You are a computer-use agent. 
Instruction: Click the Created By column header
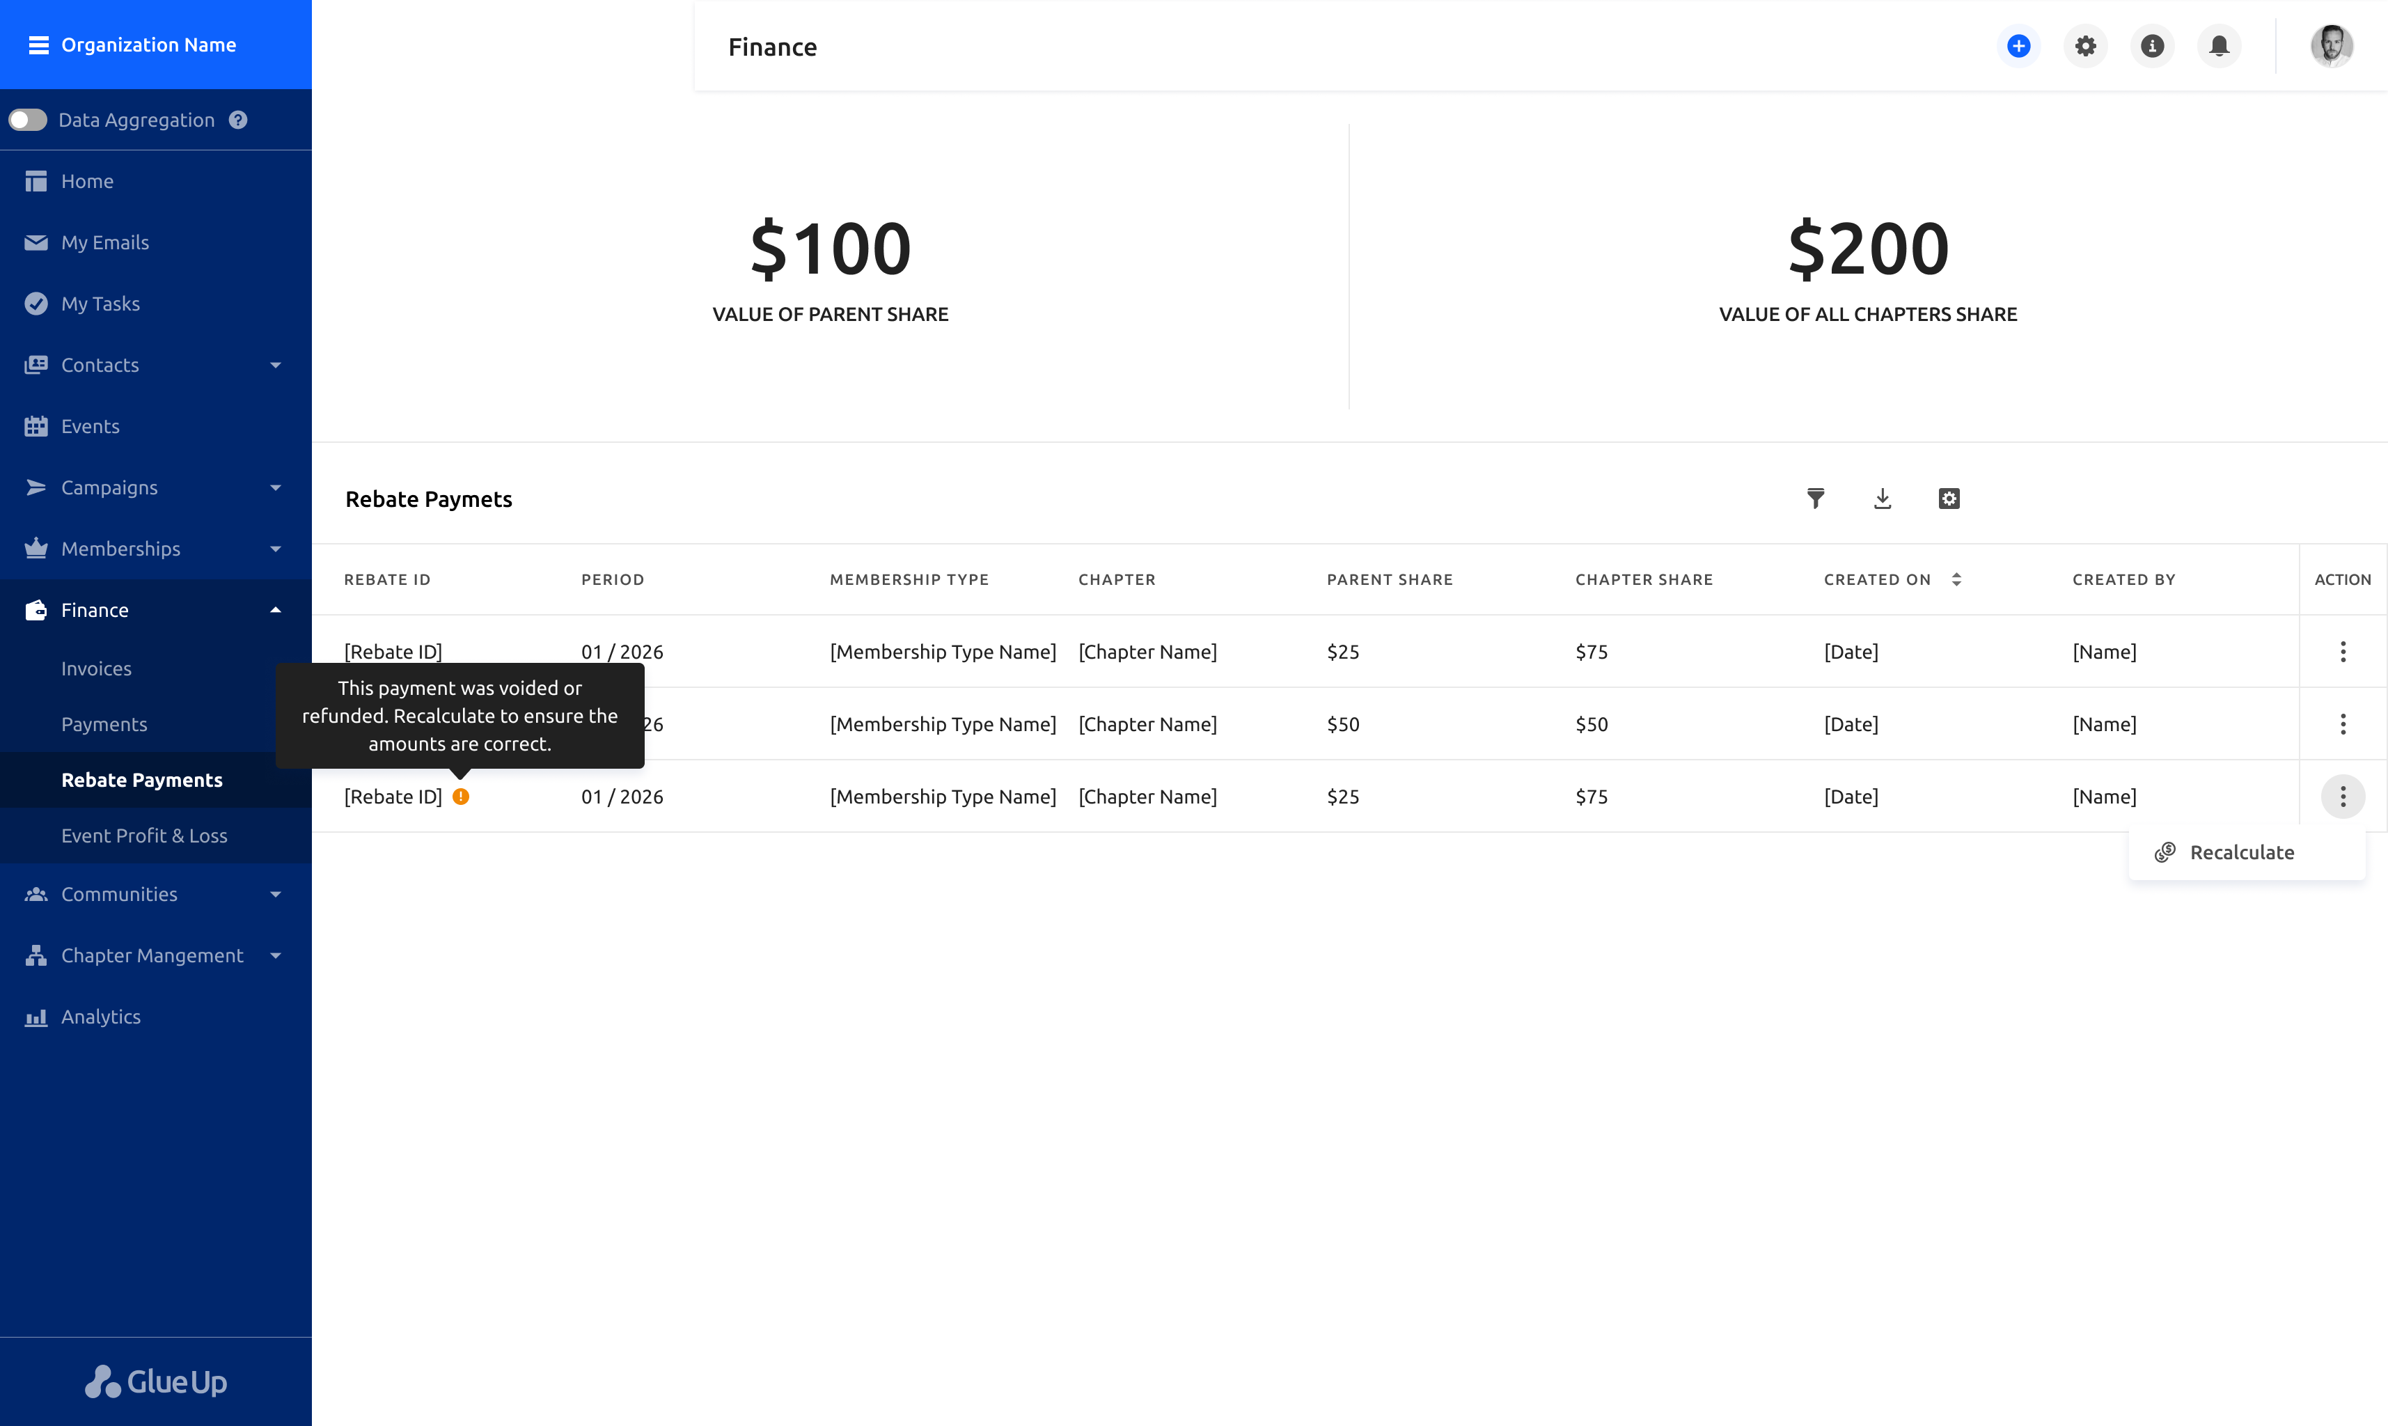2124,579
